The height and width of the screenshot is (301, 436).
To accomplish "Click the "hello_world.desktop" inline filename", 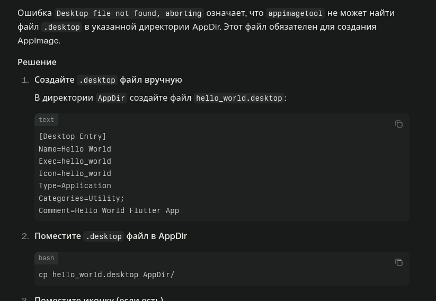I will (x=239, y=98).
